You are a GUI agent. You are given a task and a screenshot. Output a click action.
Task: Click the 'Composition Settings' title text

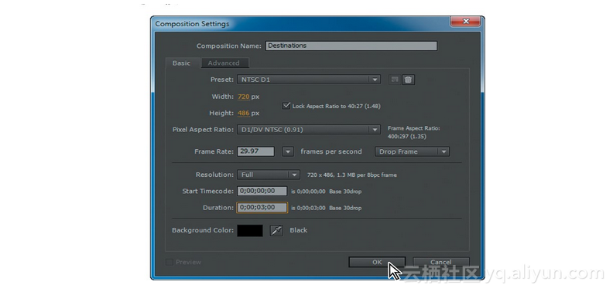pos(192,24)
